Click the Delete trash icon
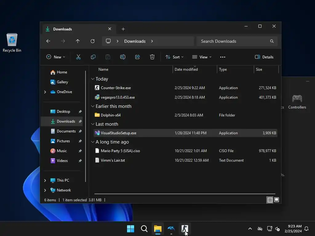 coord(152,57)
